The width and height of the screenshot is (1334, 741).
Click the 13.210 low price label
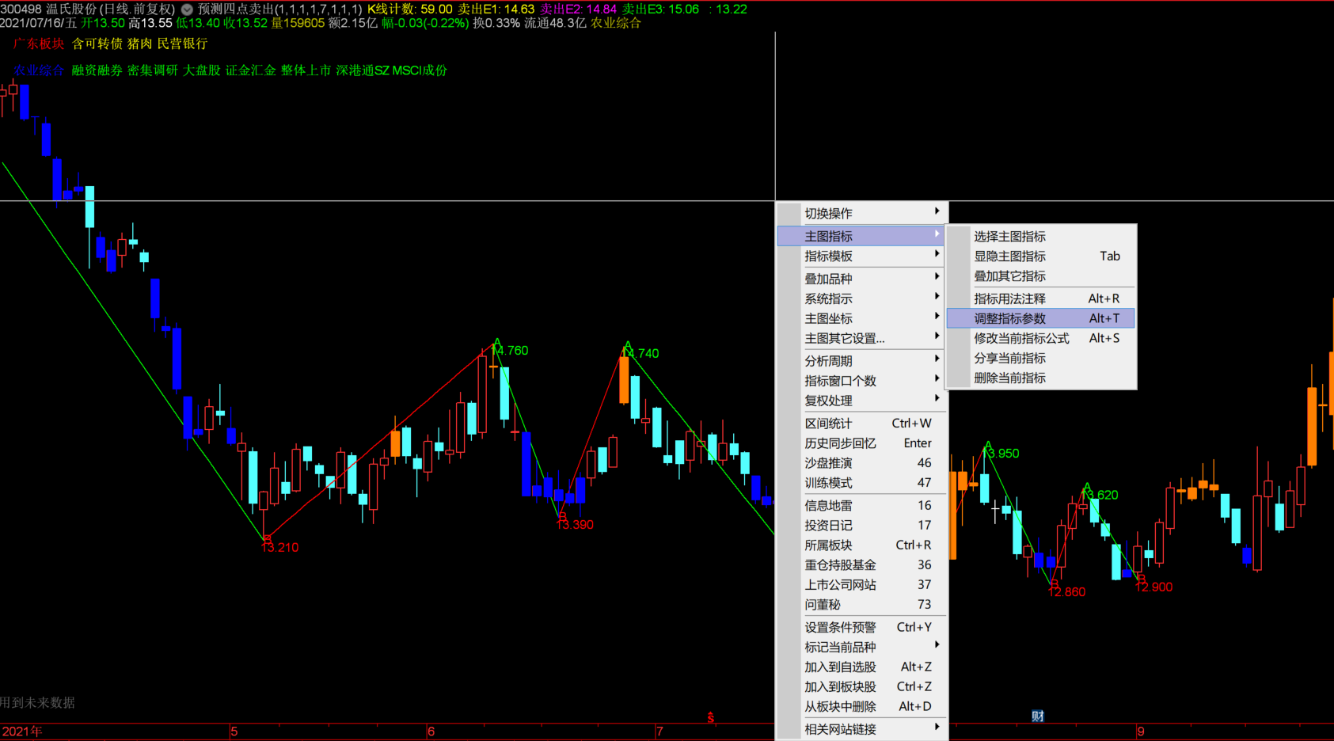[x=281, y=548]
